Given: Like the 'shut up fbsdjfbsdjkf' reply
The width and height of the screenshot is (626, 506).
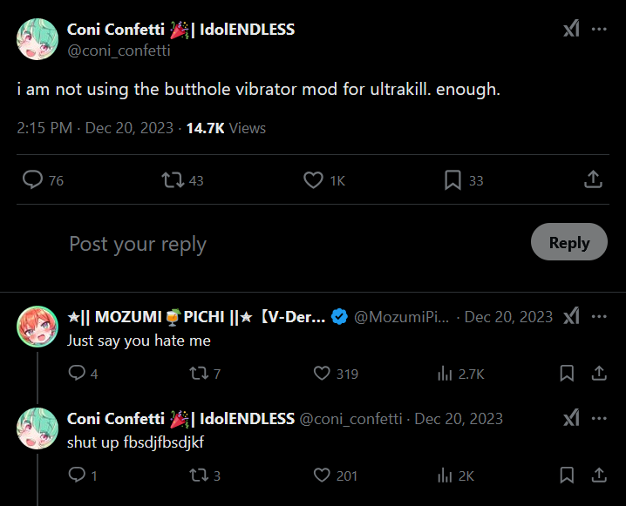Looking at the screenshot, I should pyautogui.click(x=323, y=476).
